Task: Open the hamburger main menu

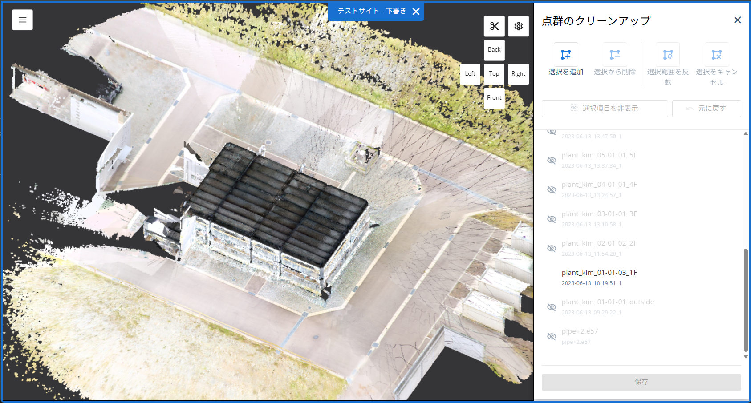Action: pyautogui.click(x=22, y=20)
